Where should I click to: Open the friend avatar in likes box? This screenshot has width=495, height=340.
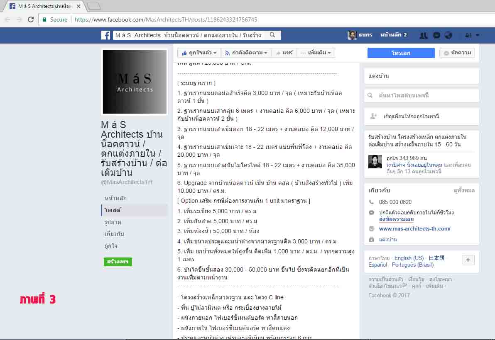click(x=375, y=162)
